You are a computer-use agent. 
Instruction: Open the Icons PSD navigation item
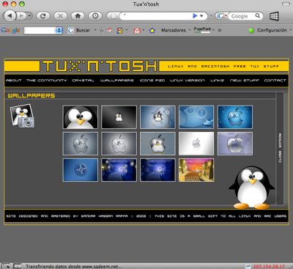152,80
